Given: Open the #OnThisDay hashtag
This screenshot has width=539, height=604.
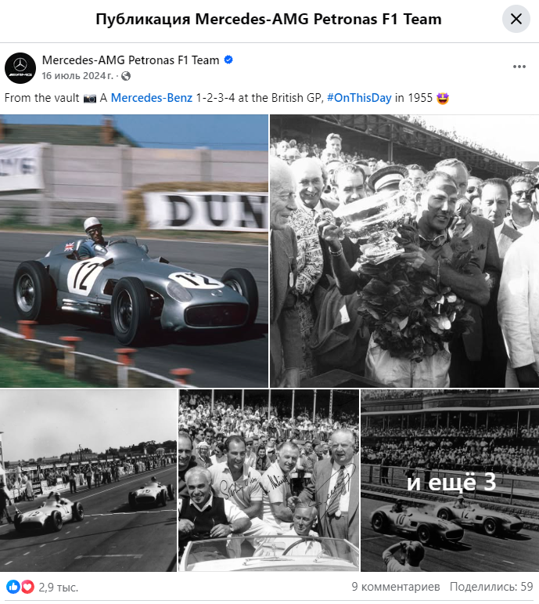Looking at the screenshot, I should pyautogui.click(x=359, y=98).
